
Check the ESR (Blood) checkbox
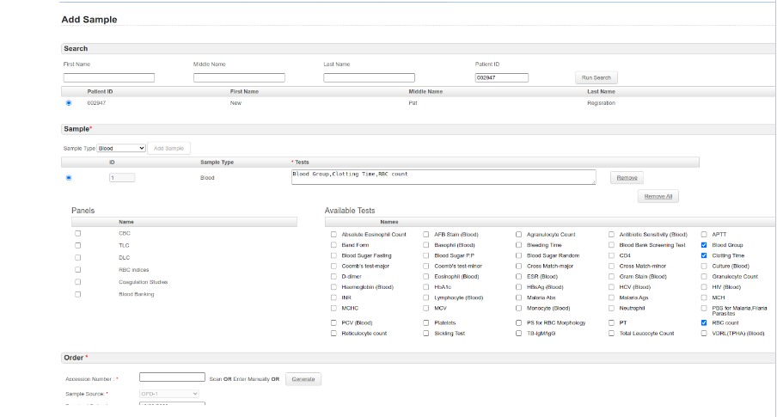pos(519,277)
